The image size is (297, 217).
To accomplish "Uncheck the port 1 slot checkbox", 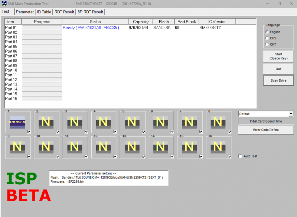I will pyautogui.click(x=29, y=132).
